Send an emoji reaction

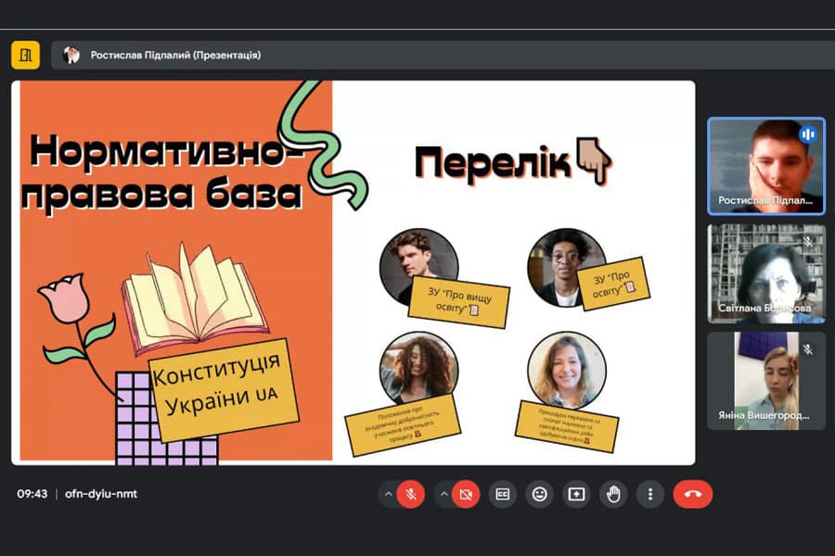point(538,494)
